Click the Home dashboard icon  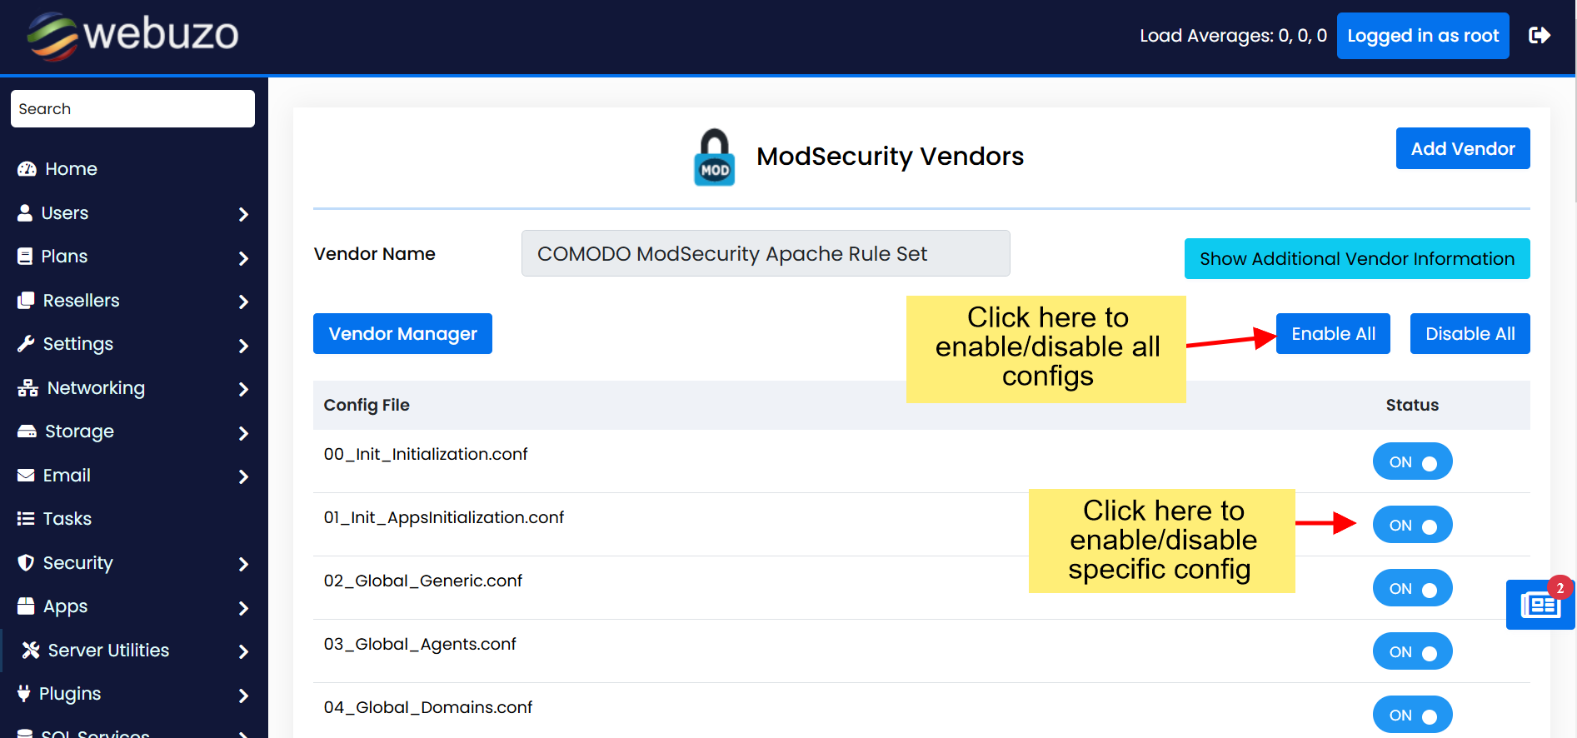pyautogui.click(x=27, y=169)
